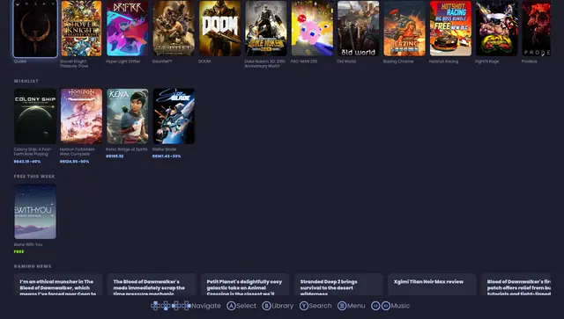
Task: Select the A button Select hint icon
Action: (231, 306)
